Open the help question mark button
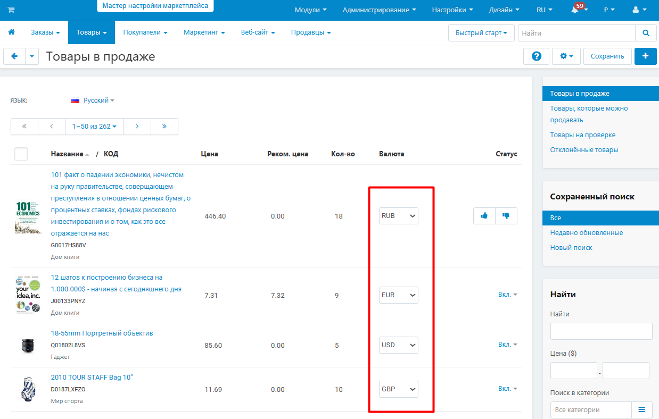 [537, 56]
